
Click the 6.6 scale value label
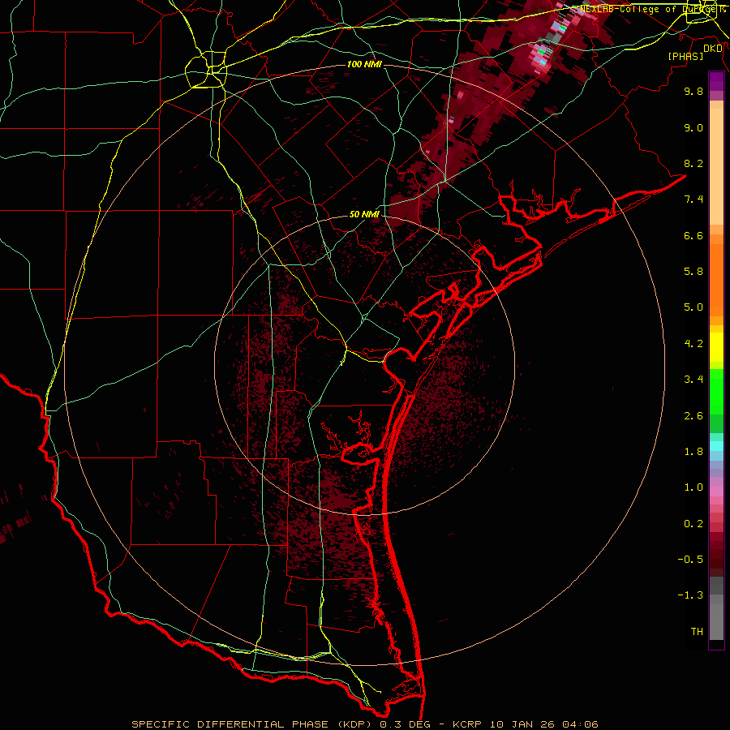click(x=693, y=235)
